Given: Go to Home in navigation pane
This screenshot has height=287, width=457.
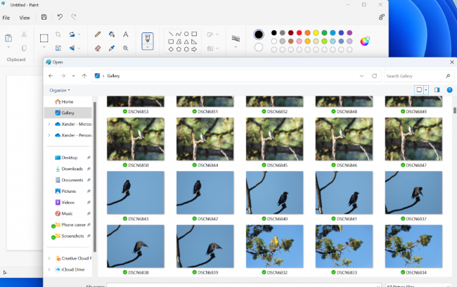Looking at the screenshot, I should tap(67, 102).
